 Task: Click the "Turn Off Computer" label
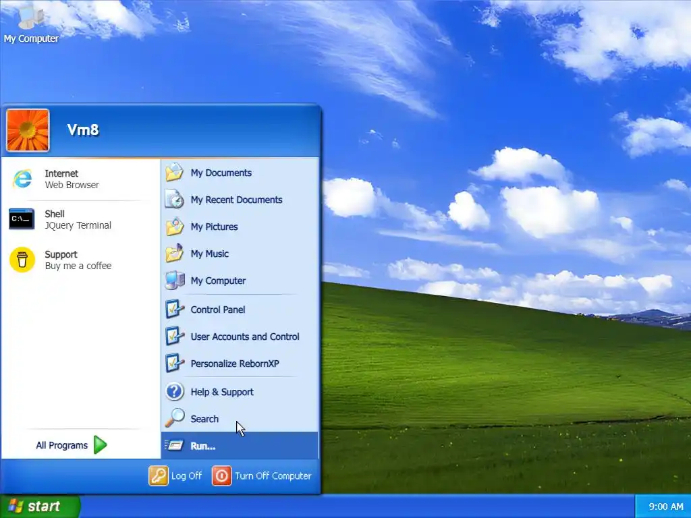click(273, 476)
